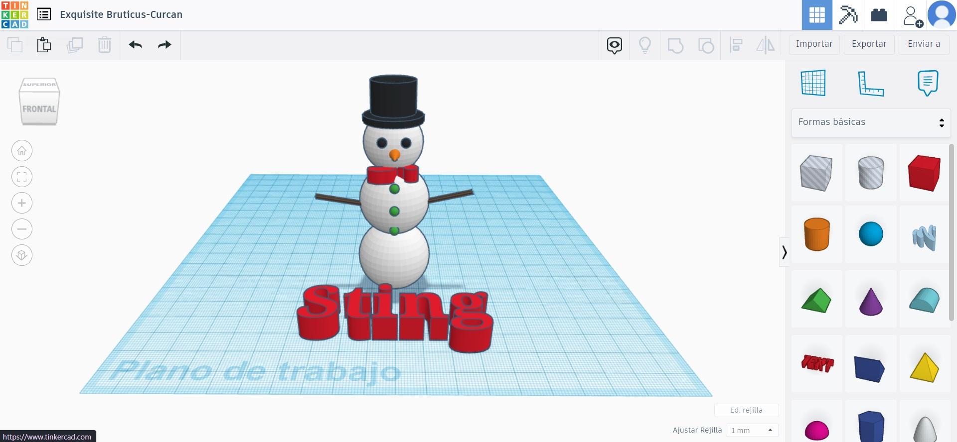Viewport: 957px width, 442px height.
Task: Click the design name Exquisite Bruticus-Curcan
Action: [x=121, y=14]
